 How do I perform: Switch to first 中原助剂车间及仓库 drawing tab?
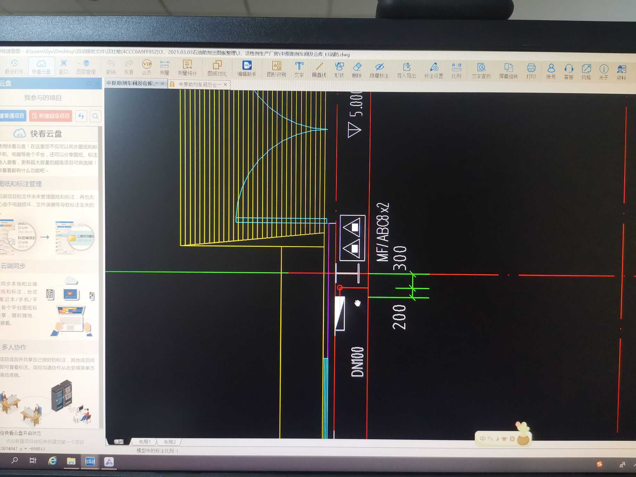click(x=132, y=83)
